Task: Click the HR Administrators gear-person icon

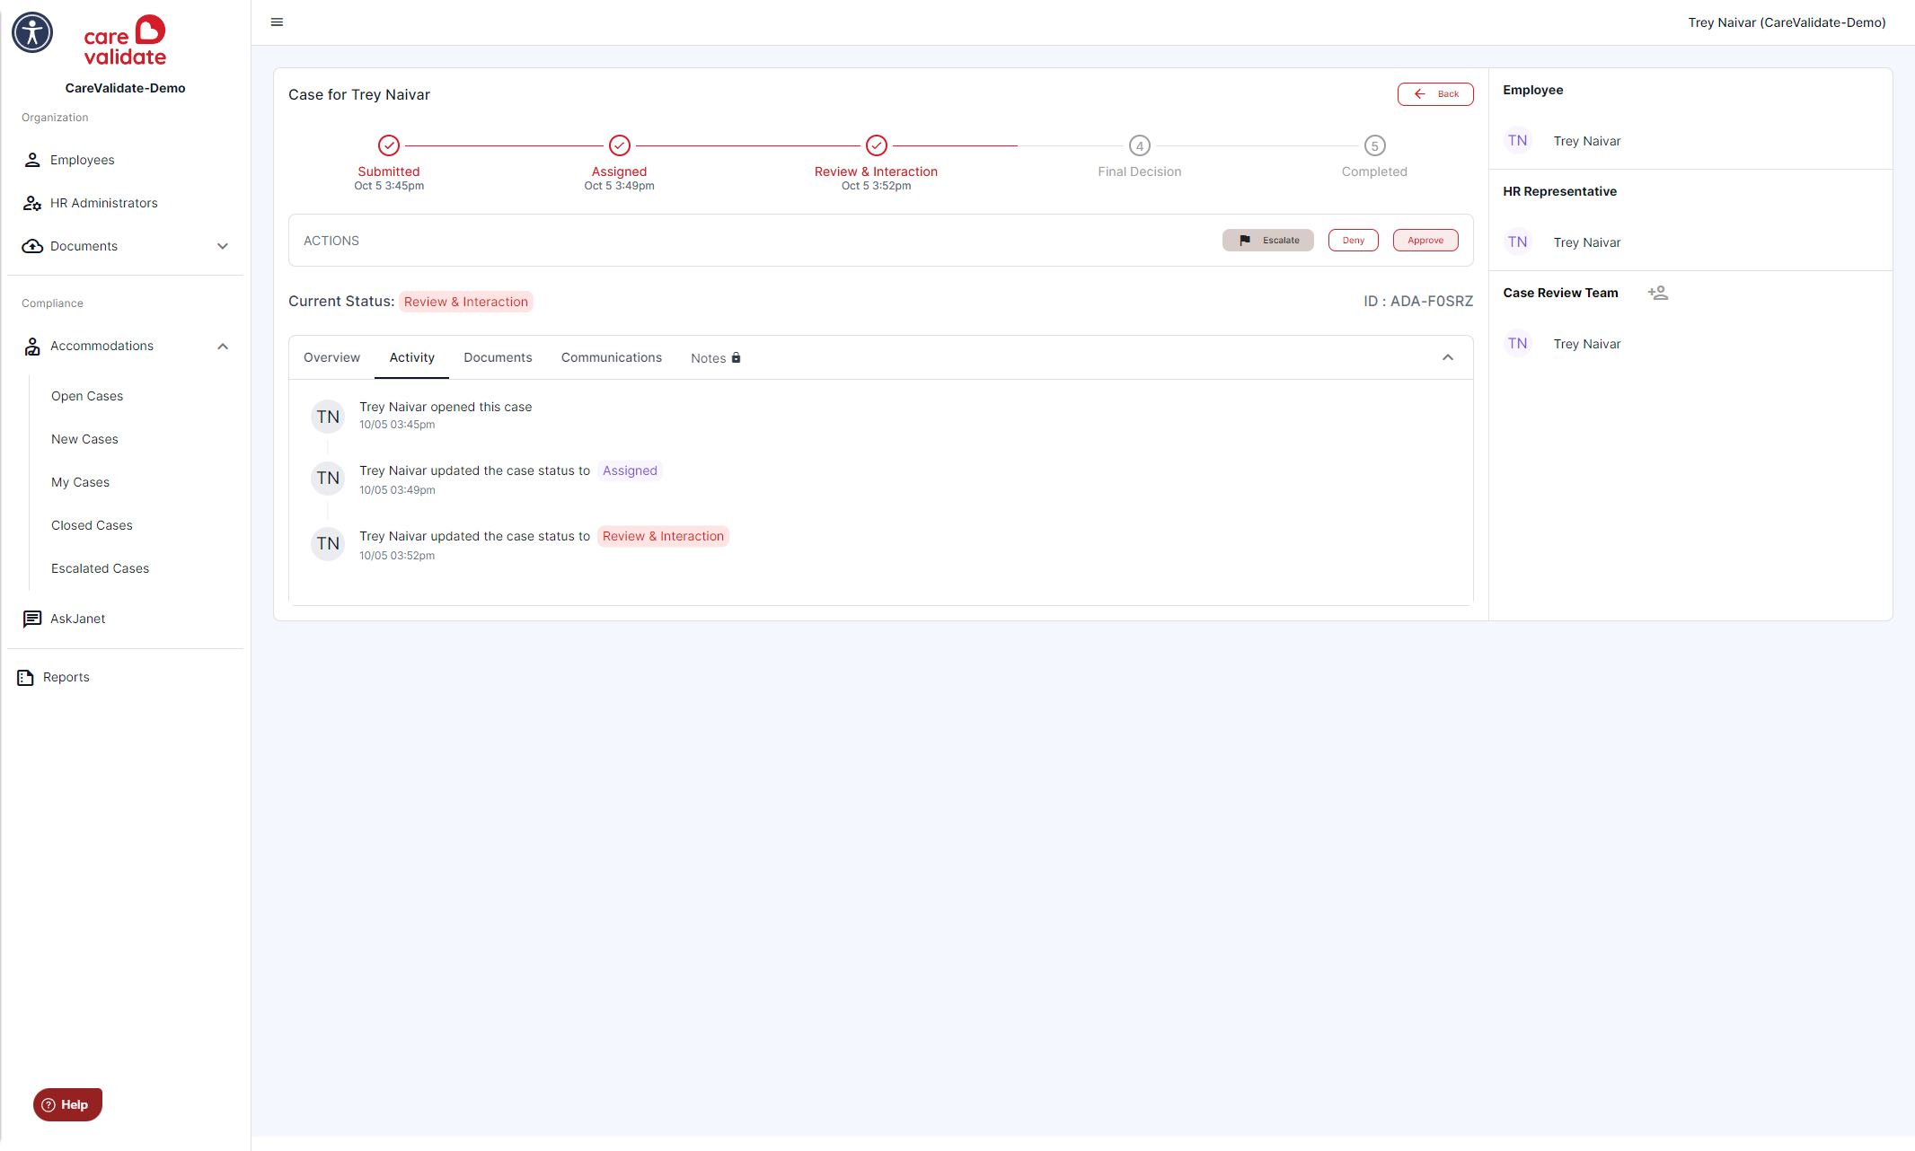Action: (x=32, y=203)
